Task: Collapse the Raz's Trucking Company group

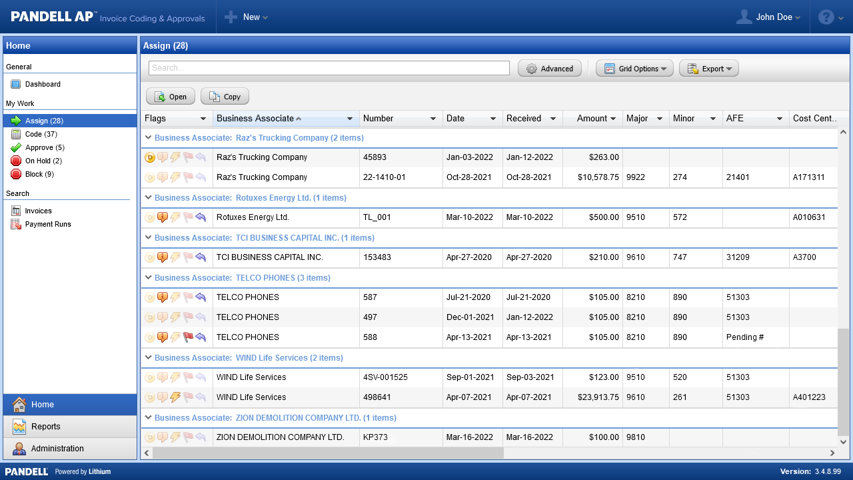Action: coord(148,138)
